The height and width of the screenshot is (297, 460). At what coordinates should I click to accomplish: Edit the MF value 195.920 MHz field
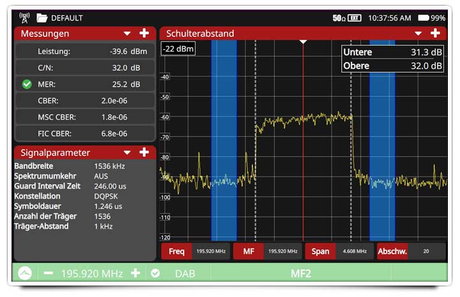coord(283,251)
